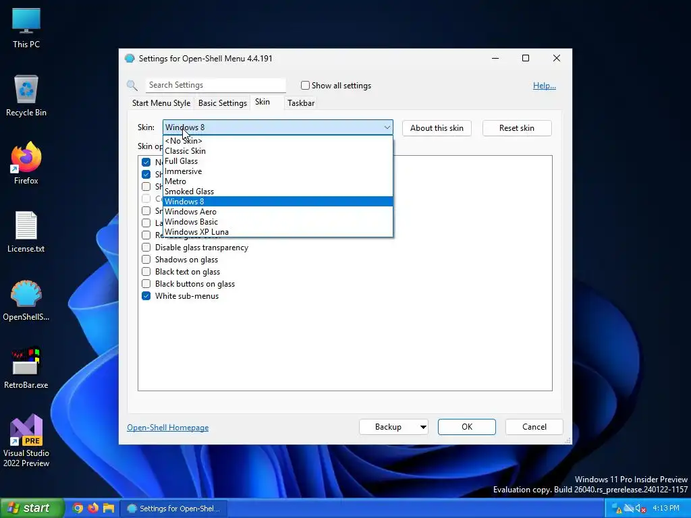Choose Windows XP Luna skin option

click(x=278, y=232)
